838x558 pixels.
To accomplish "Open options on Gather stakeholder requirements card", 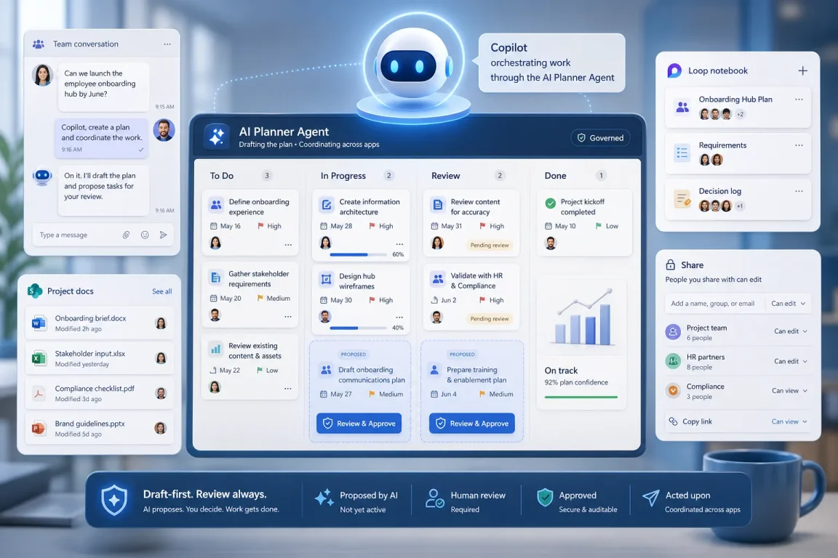I will click(288, 317).
